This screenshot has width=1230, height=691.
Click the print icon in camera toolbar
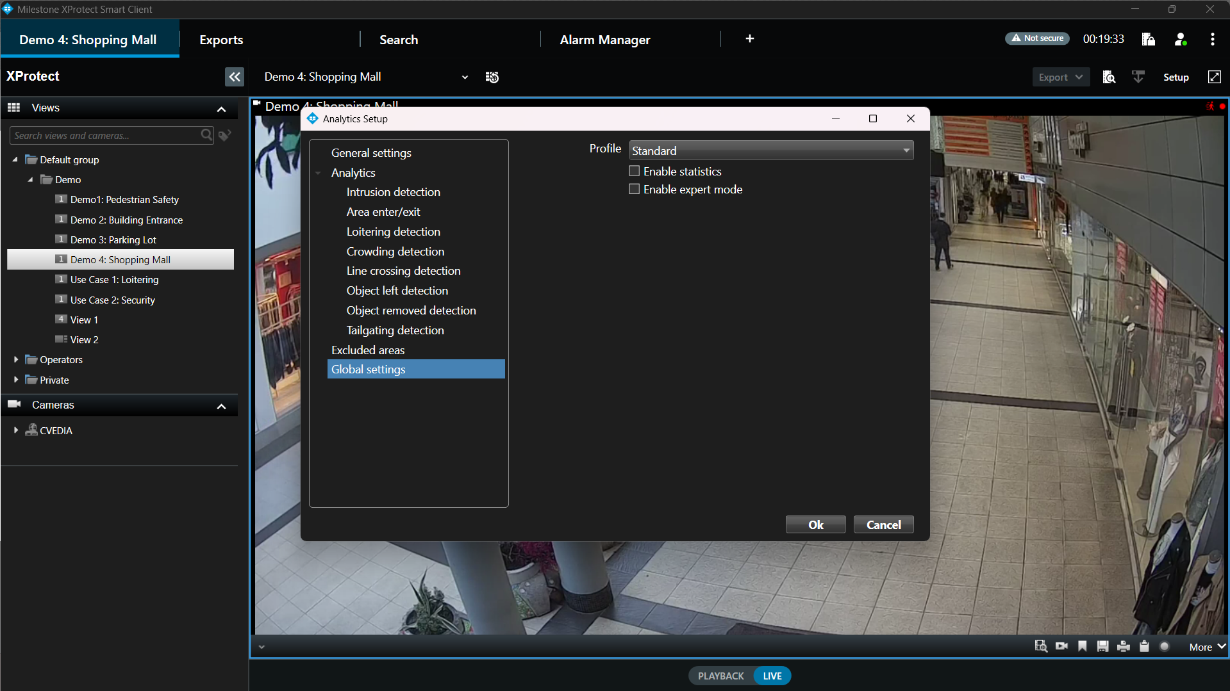(x=1124, y=646)
